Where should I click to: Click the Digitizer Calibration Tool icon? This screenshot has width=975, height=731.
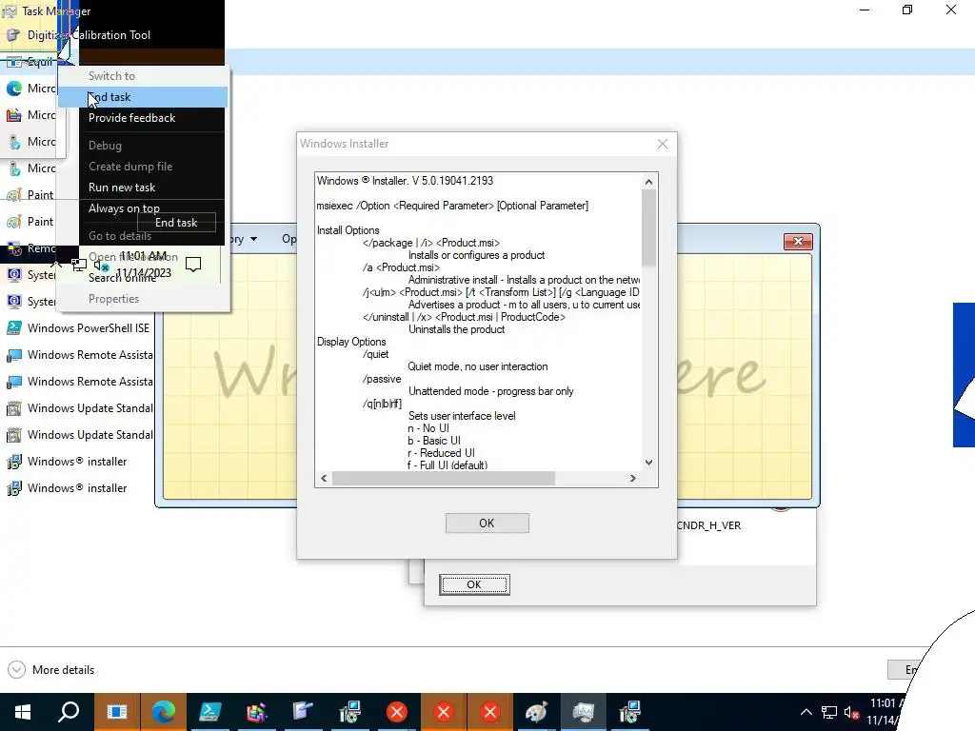[x=13, y=35]
